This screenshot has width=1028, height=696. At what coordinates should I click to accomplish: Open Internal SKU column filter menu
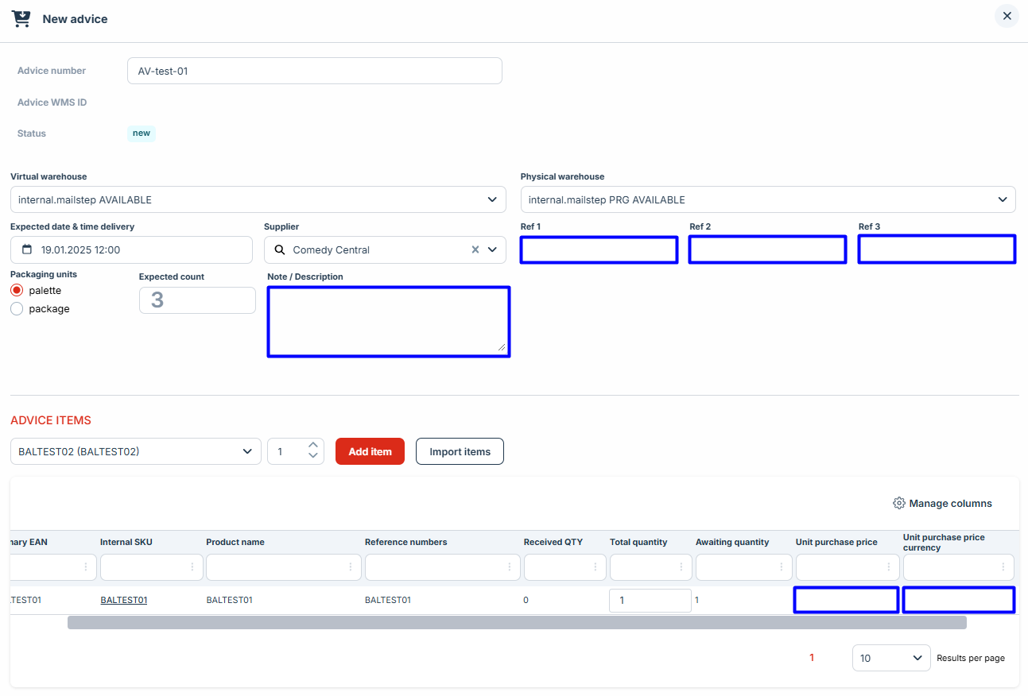tap(192, 567)
